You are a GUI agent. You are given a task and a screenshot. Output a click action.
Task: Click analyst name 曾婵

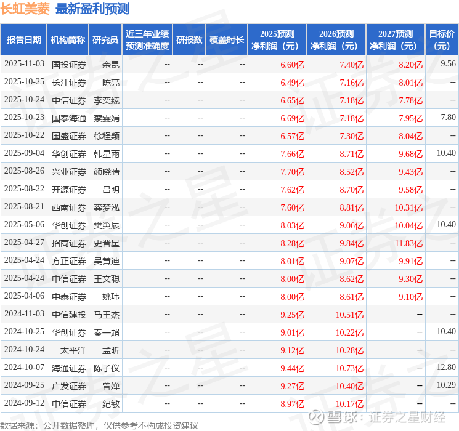pos(111,386)
